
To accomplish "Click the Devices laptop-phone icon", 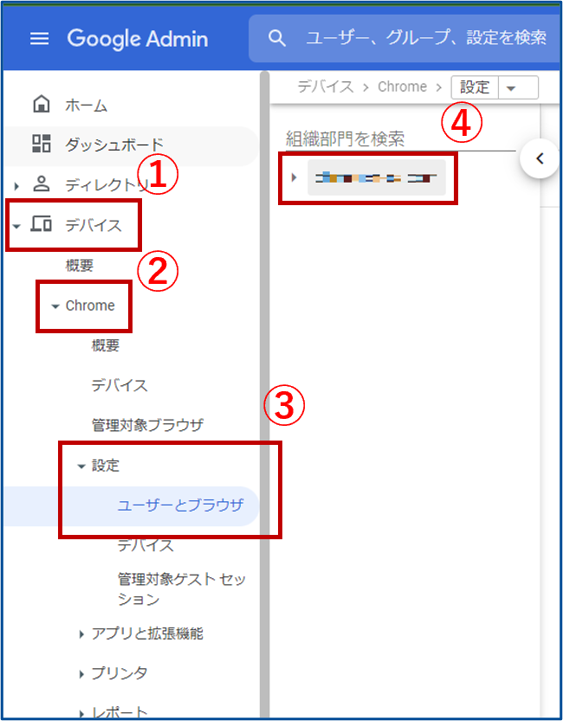I will click(42, 224).
